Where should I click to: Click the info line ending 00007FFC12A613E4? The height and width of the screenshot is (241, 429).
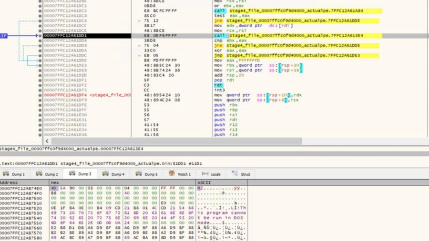pos(71,149)
